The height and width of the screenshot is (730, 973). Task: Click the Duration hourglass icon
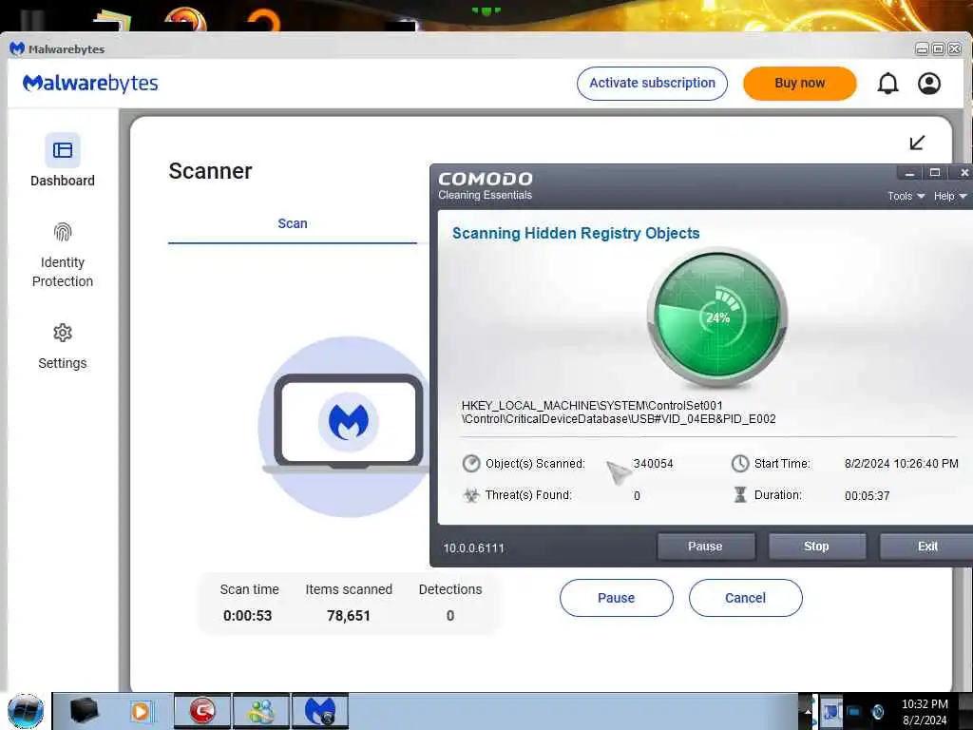[x=739, y=494]
